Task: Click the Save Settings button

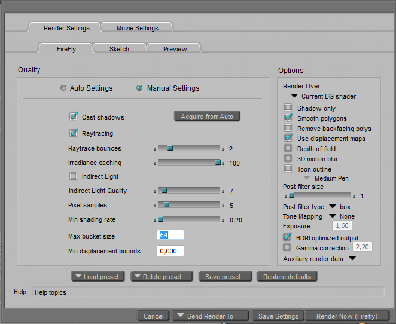Action: coord(278,316)
